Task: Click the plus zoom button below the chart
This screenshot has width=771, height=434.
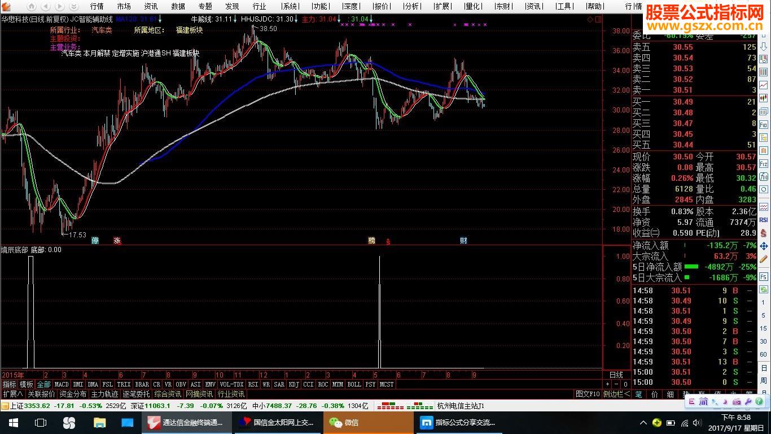Action: [x=607, y=384]
